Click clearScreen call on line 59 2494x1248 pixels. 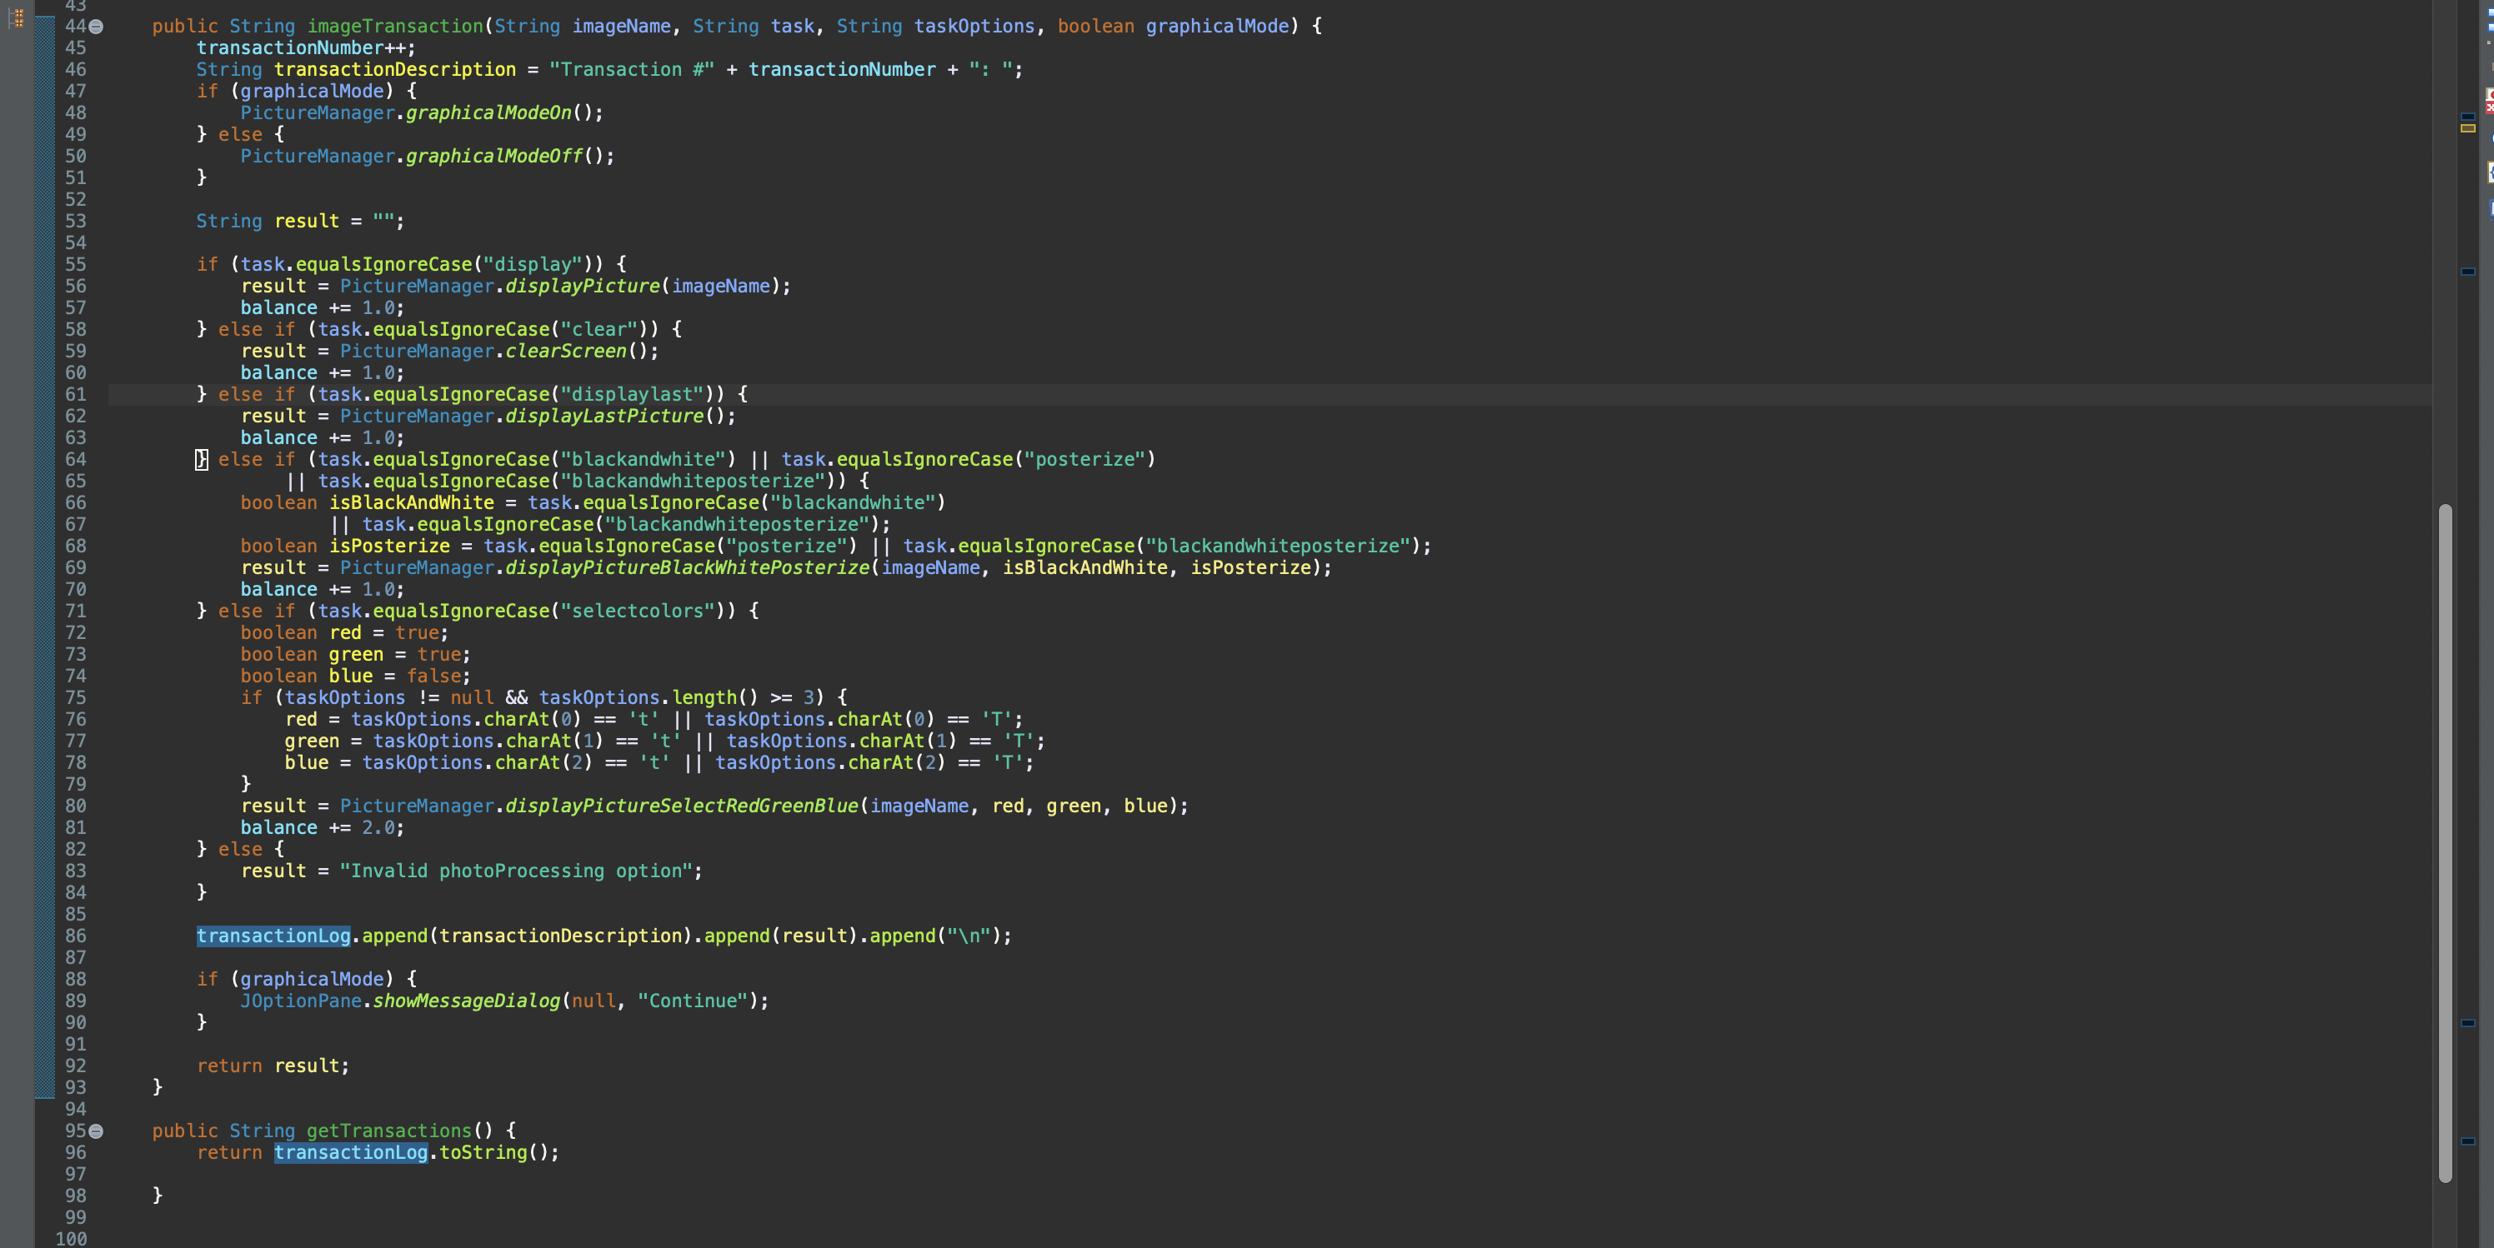566,352
